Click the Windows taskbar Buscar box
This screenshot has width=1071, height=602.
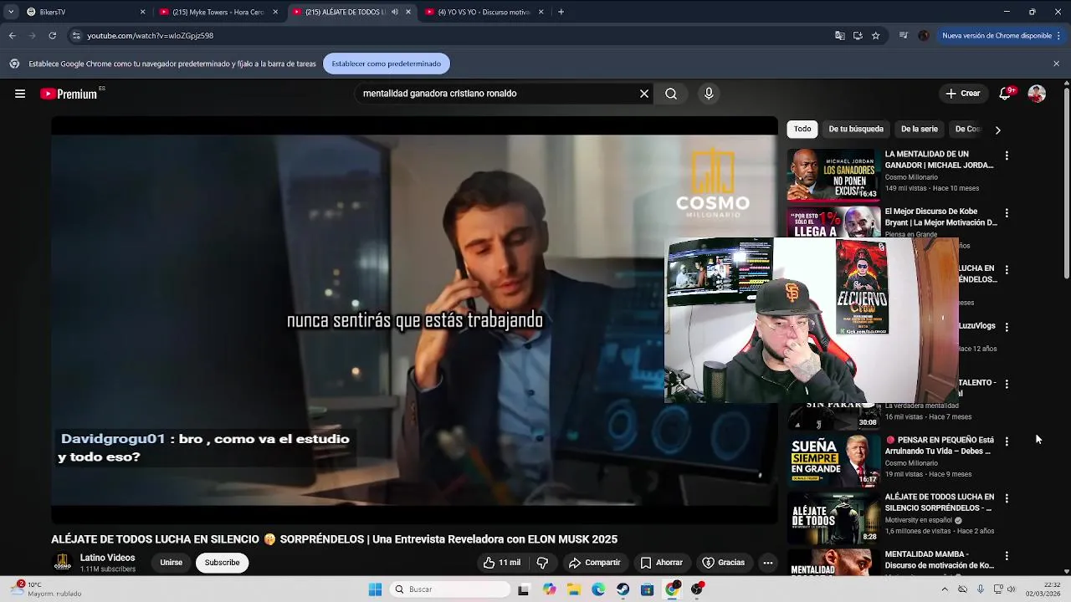point(451,589)
